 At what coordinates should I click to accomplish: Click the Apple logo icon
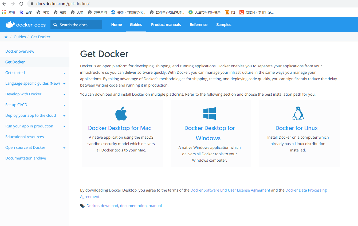tap(121, 114)
